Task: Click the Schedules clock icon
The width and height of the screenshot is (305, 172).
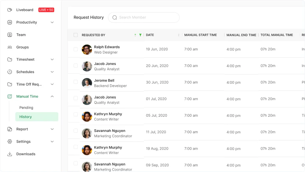Action: 10,72
